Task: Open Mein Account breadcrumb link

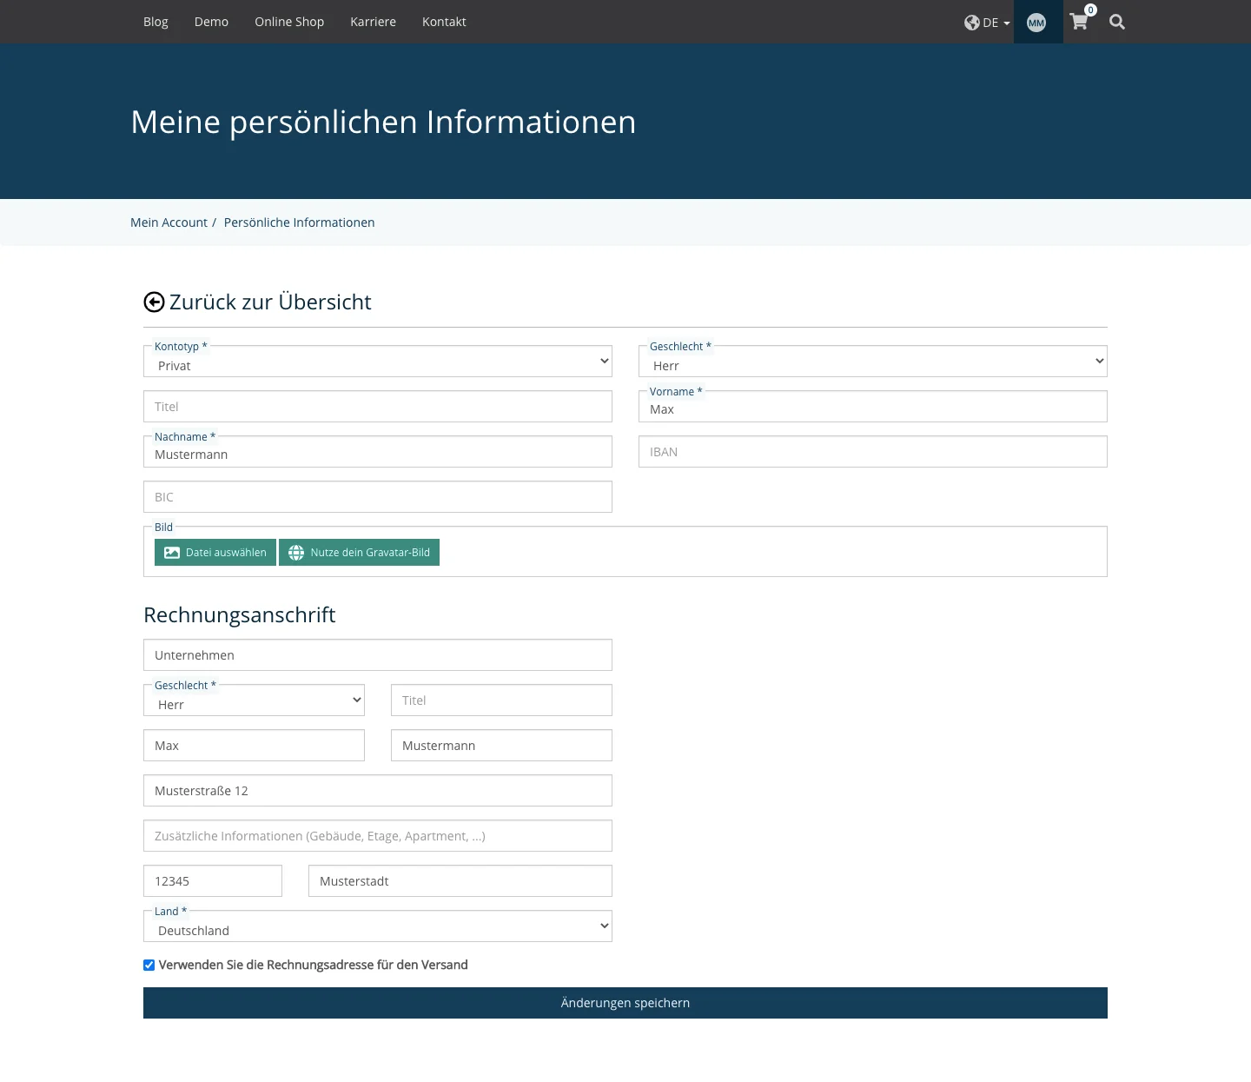Action: coord(169,222)
